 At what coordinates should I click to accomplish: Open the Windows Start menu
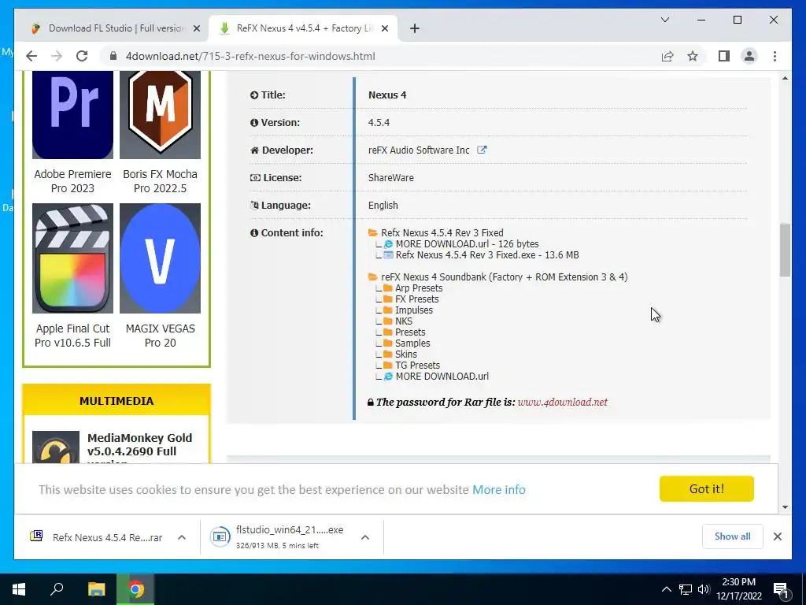(19, 589)
